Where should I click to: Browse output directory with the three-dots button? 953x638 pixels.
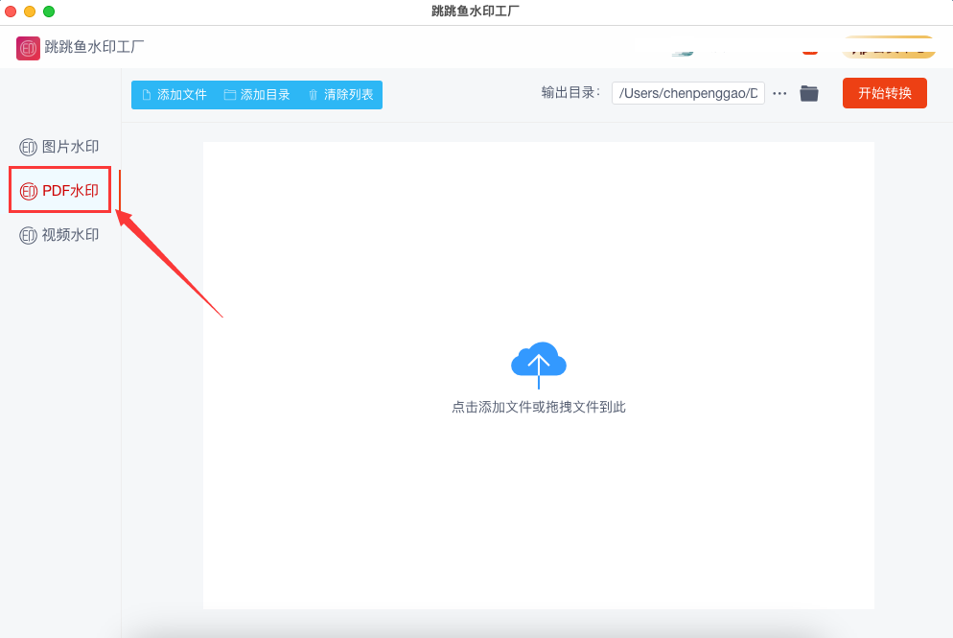[x=779, y=93]
